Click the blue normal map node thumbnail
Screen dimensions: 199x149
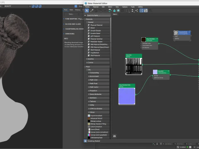pyautogui.click(x=127, y=96)
